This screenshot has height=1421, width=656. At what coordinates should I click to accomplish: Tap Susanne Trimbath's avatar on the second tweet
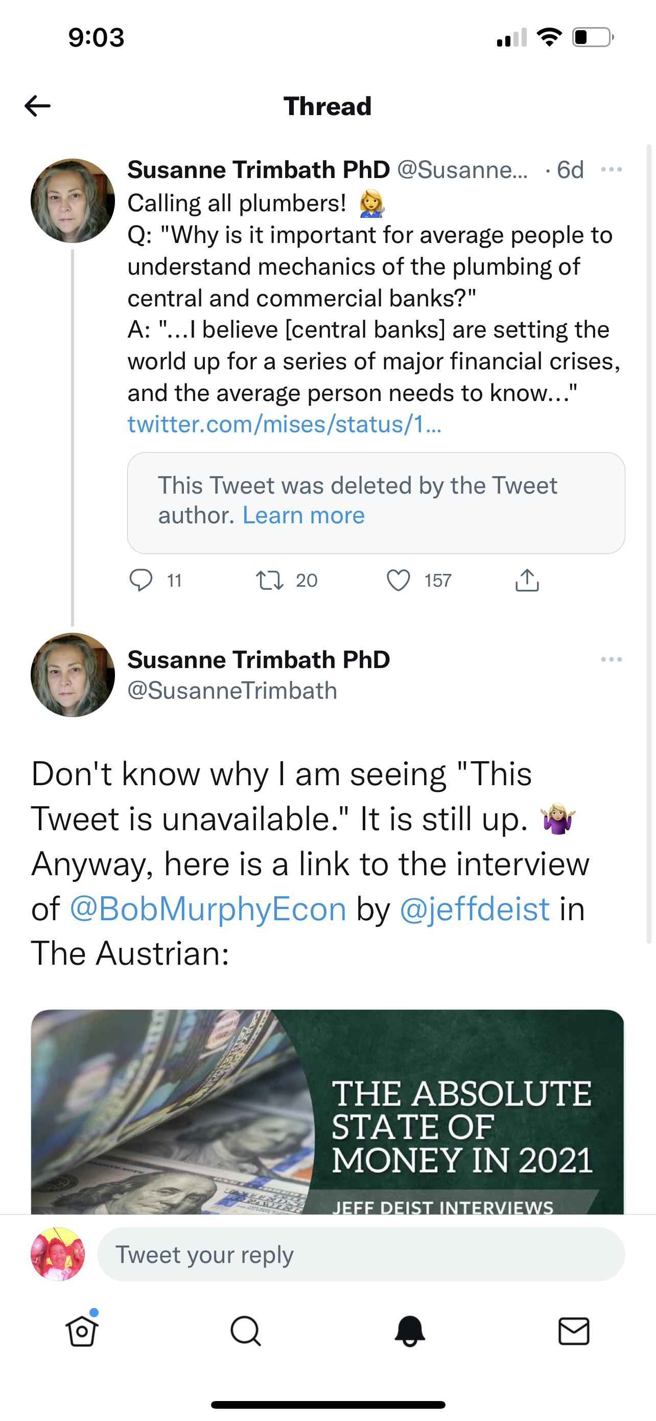coord(73,675)
